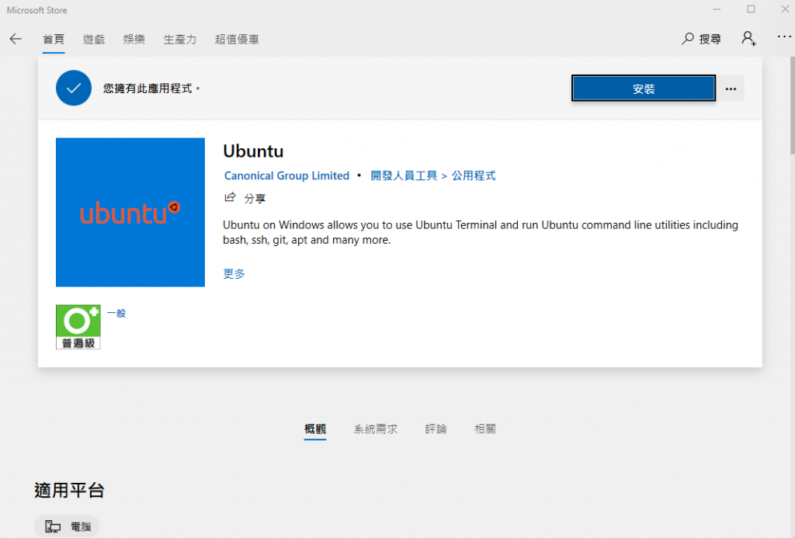The image size is (795, 538).
Task: Open the account sign-in person icon
Action: (x=749, y=39)
